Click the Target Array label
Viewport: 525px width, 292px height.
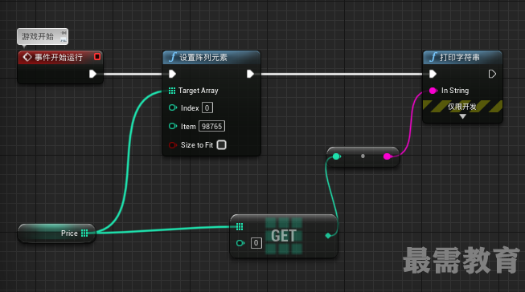199,91
